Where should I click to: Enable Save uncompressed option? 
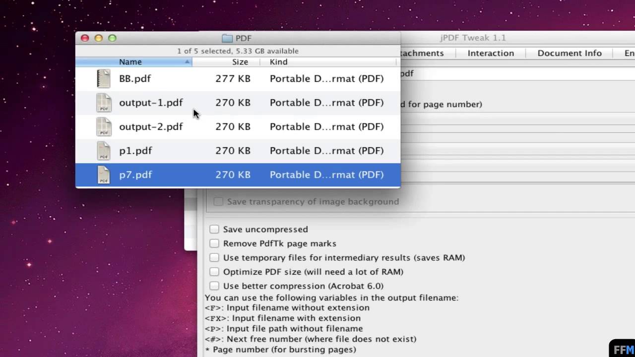tap(214, 229)
